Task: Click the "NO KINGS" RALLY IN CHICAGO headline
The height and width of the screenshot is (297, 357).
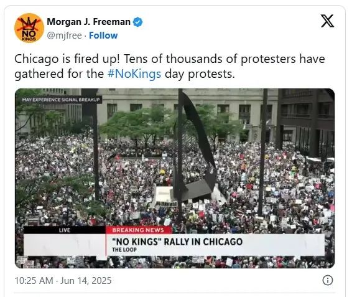Action: click(x=177, y=242)
